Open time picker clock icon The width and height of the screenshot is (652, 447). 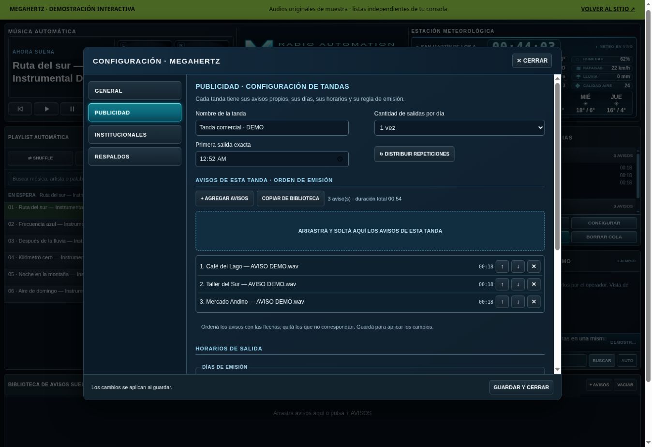click(x=340, y=159)
